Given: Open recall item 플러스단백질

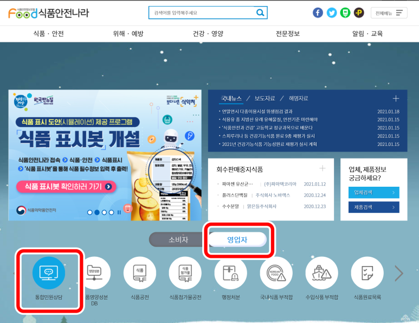Looking at the screenshot, I should point(235,195).
